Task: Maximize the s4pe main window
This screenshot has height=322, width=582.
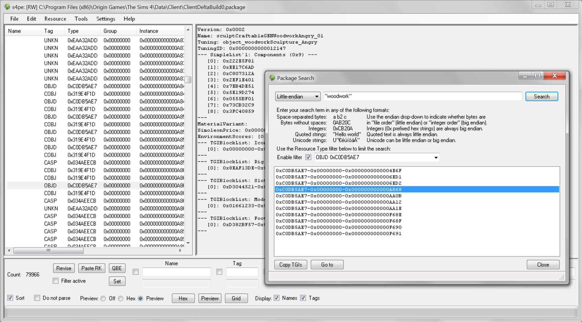Action: [x=551, y=5]
